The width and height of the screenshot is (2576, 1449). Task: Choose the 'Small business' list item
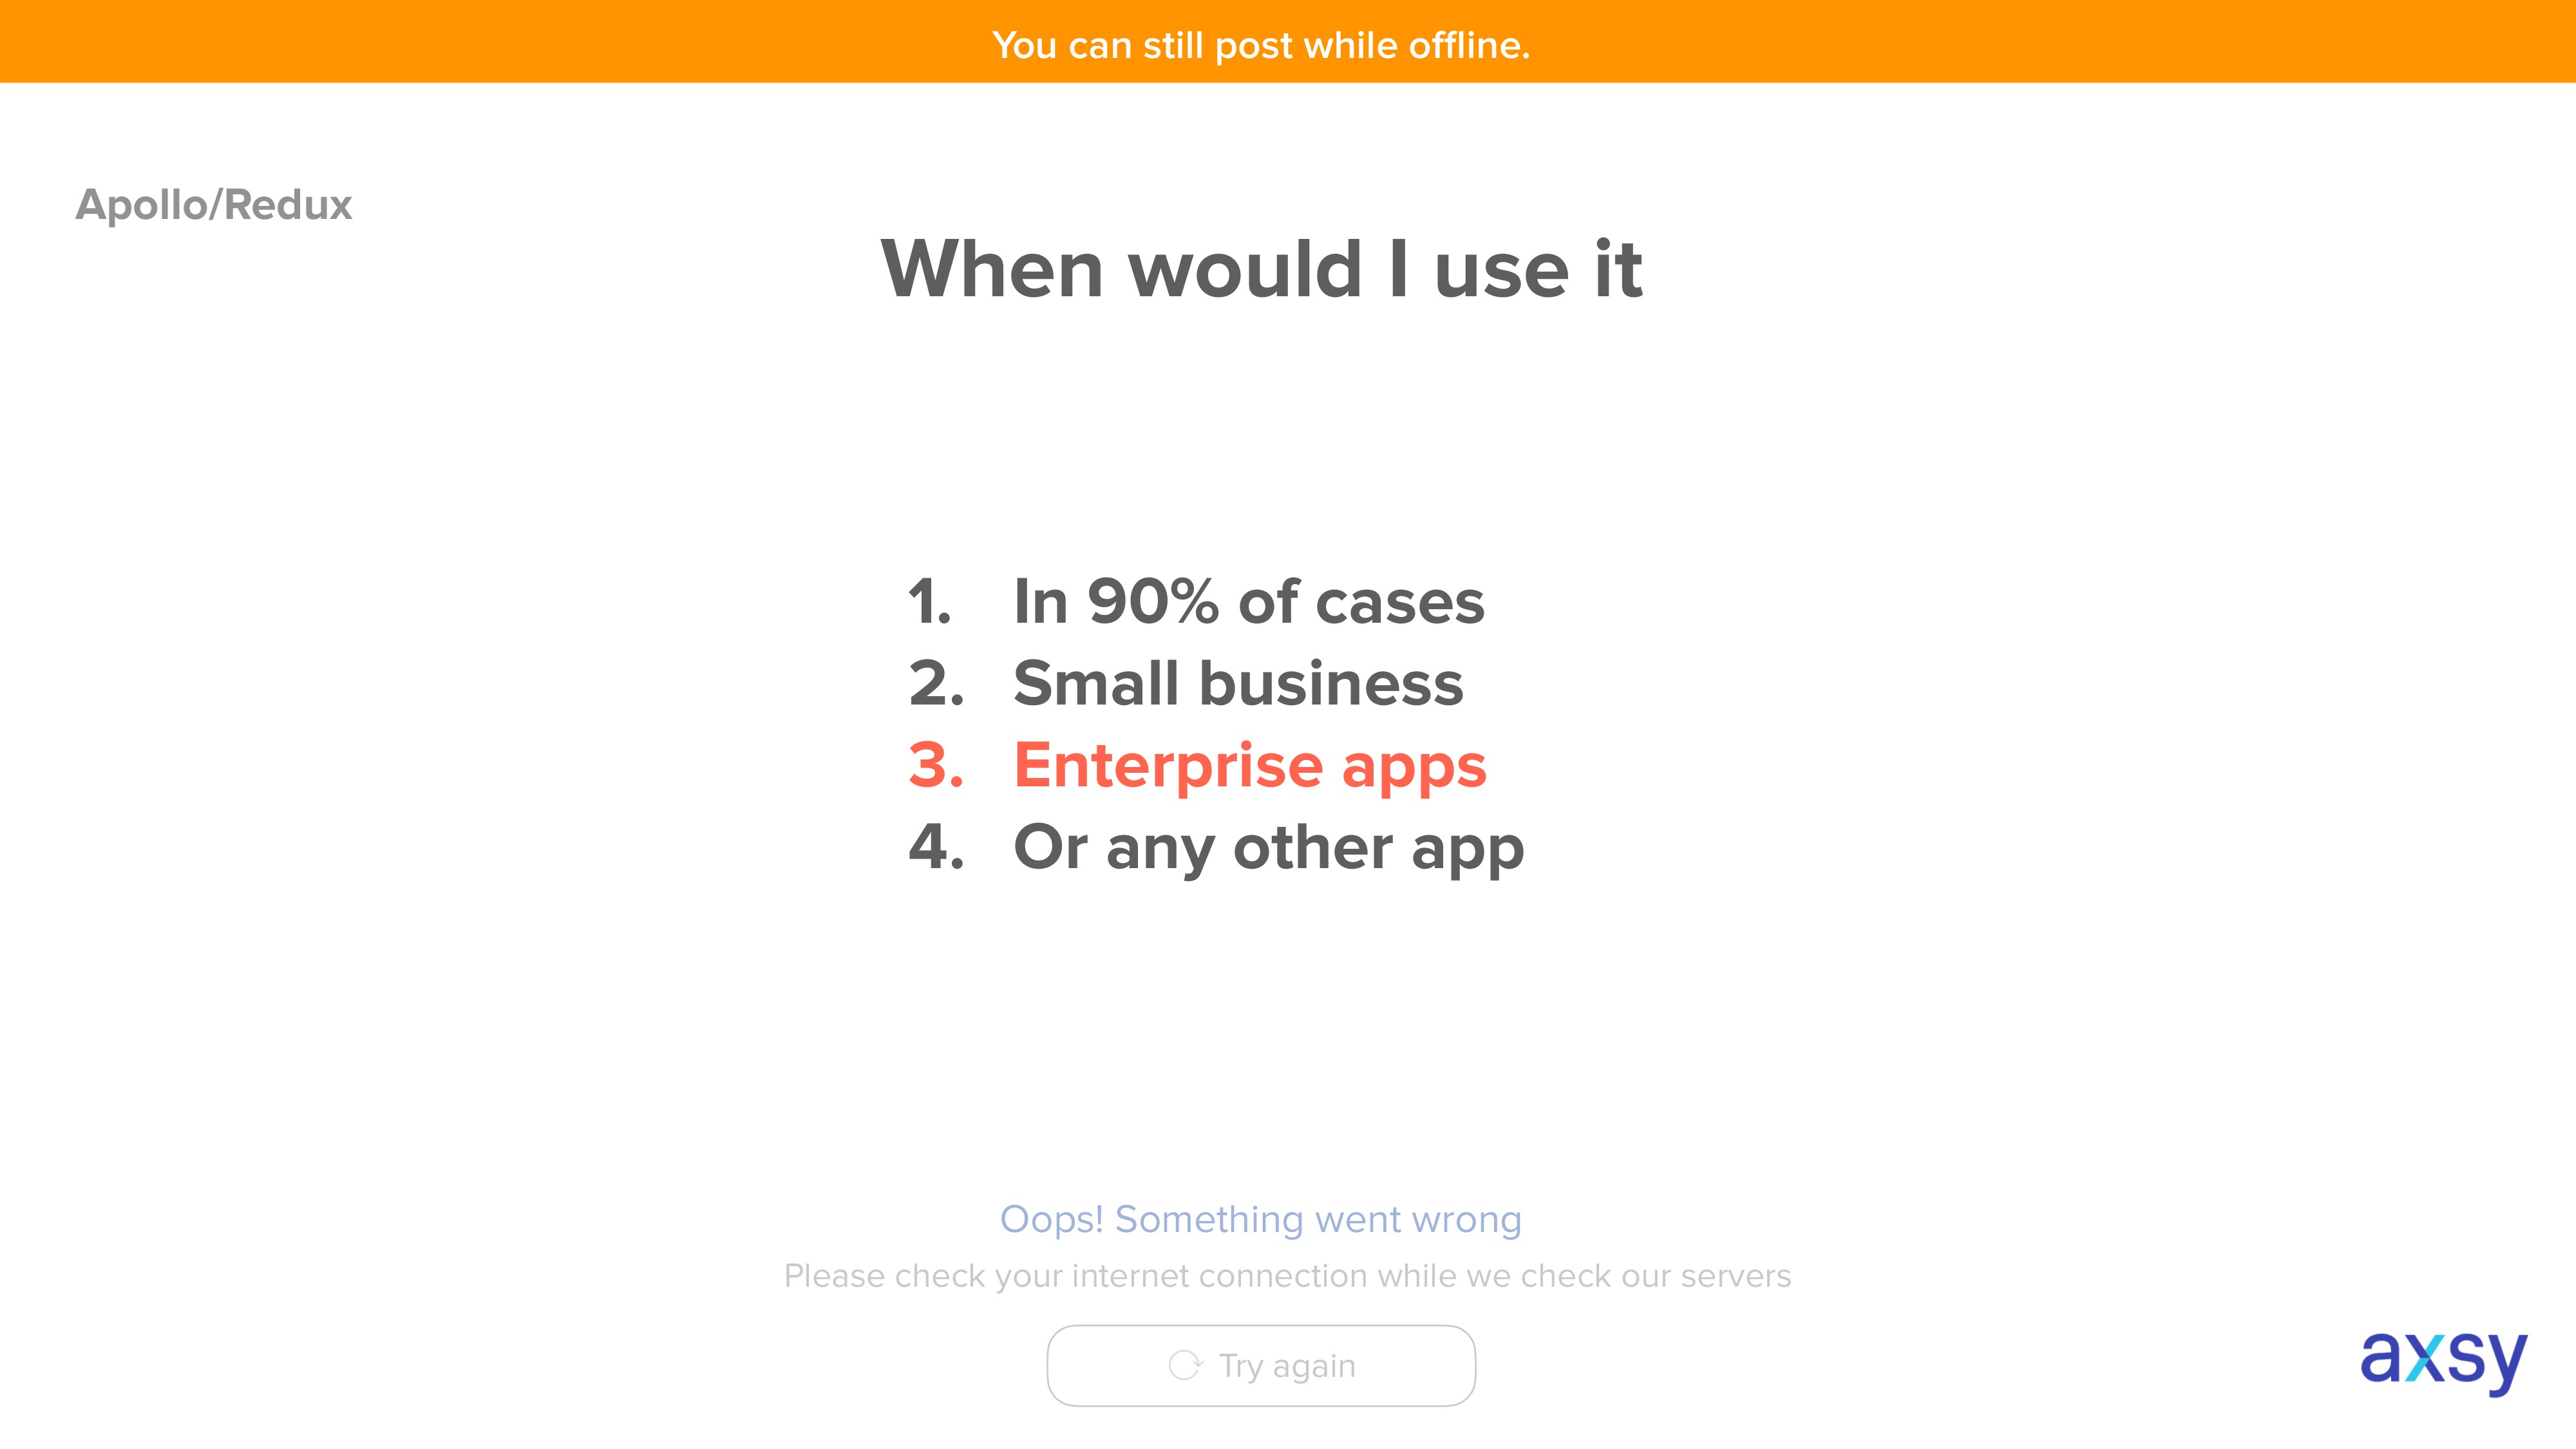pyautogui.click(x=1238, y=684)
